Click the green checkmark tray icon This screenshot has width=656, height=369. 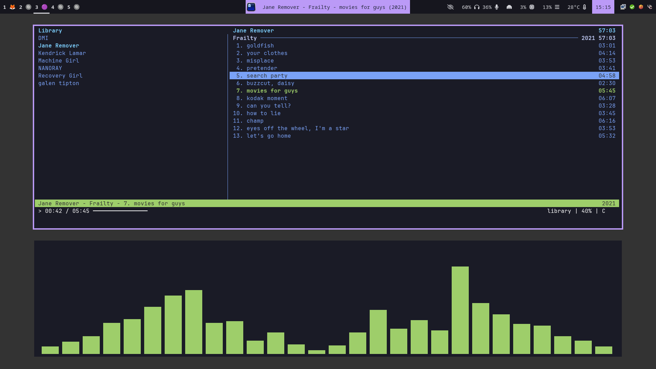coord(632,7)
